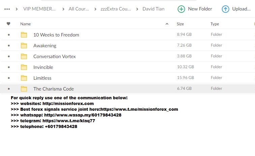Click the Invincible folder icon
This screenshot has height=156, width=255.
(24, 67)
